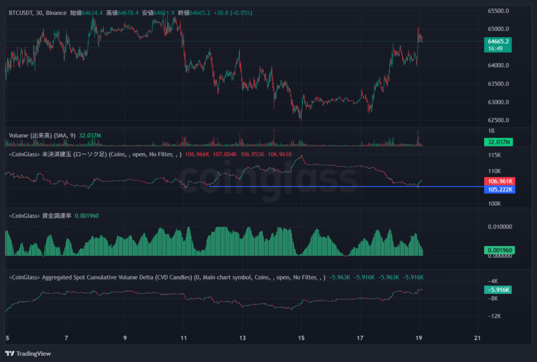Click date 7 on the time axis

coord(67,338)
